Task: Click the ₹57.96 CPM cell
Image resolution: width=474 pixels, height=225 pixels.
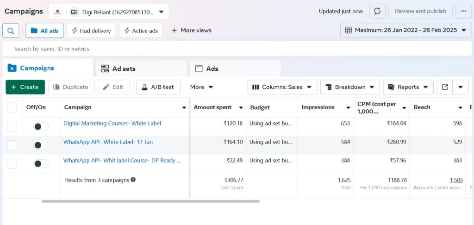Action: (398, 161)
